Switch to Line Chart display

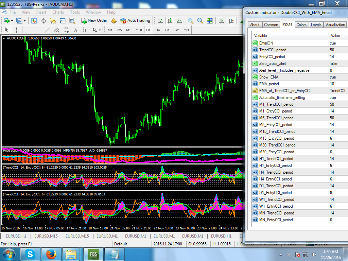179,21
